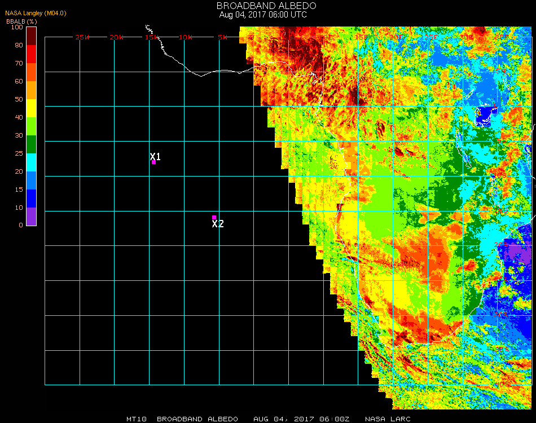Click the 10W longitude label

[x=186, y=37]
